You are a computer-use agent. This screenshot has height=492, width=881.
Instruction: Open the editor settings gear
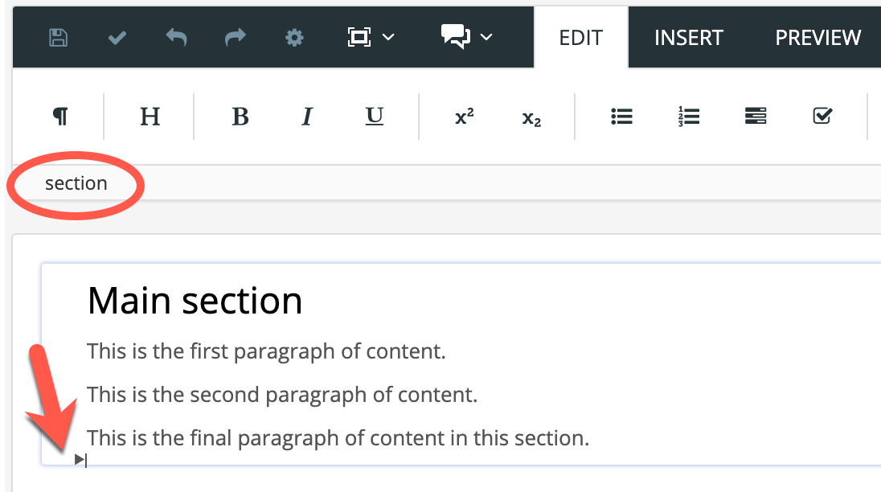(x=294, y=37)
